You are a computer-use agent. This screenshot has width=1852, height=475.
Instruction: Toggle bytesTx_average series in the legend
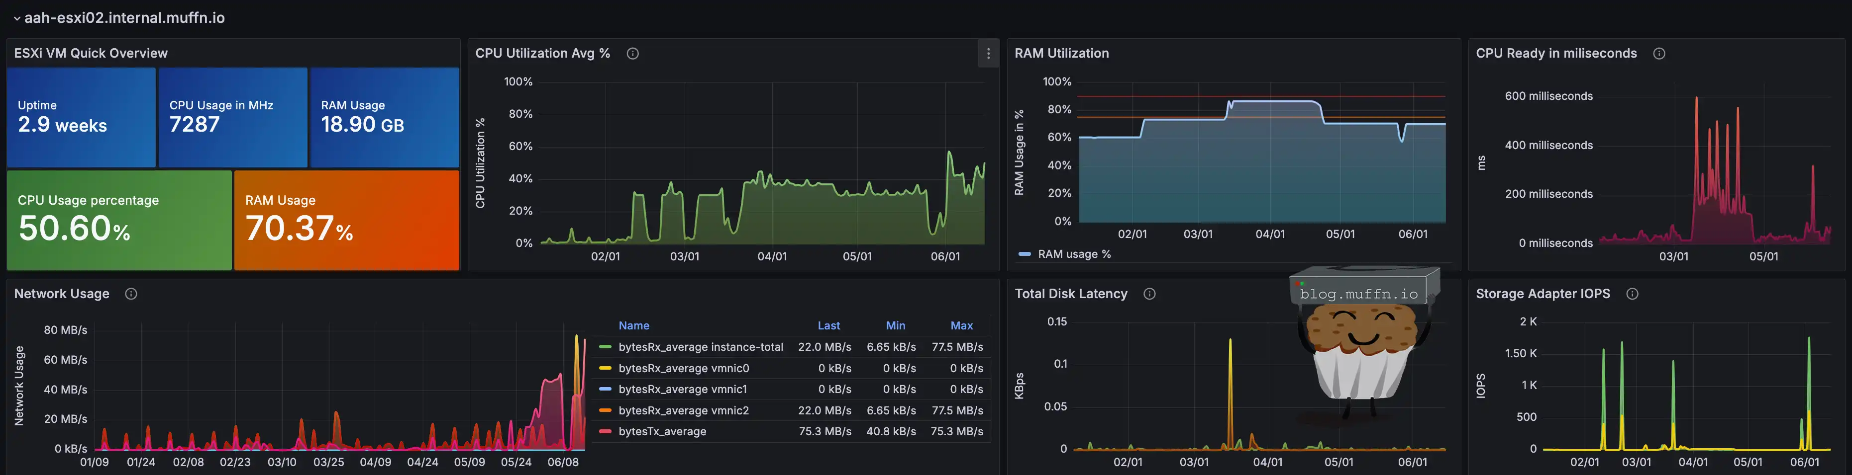[661, 431]
